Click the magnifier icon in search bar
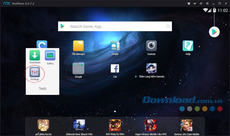Image resolution: width=230 pixels, height=136 pixels. [x=168, y=26]
